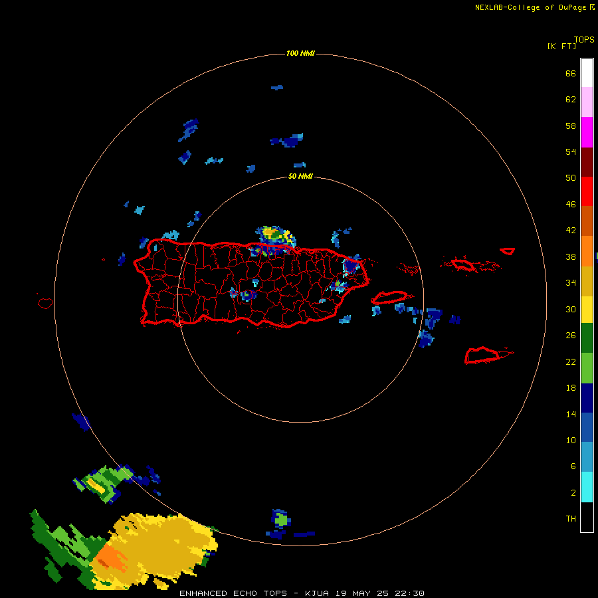Click legend value 2
598x598 pixels.
[x=573, y=493]
